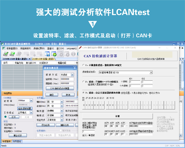Open the 设备管理(D) menu
The height and width of the screenshot is (148, 185).
point(12,48)
